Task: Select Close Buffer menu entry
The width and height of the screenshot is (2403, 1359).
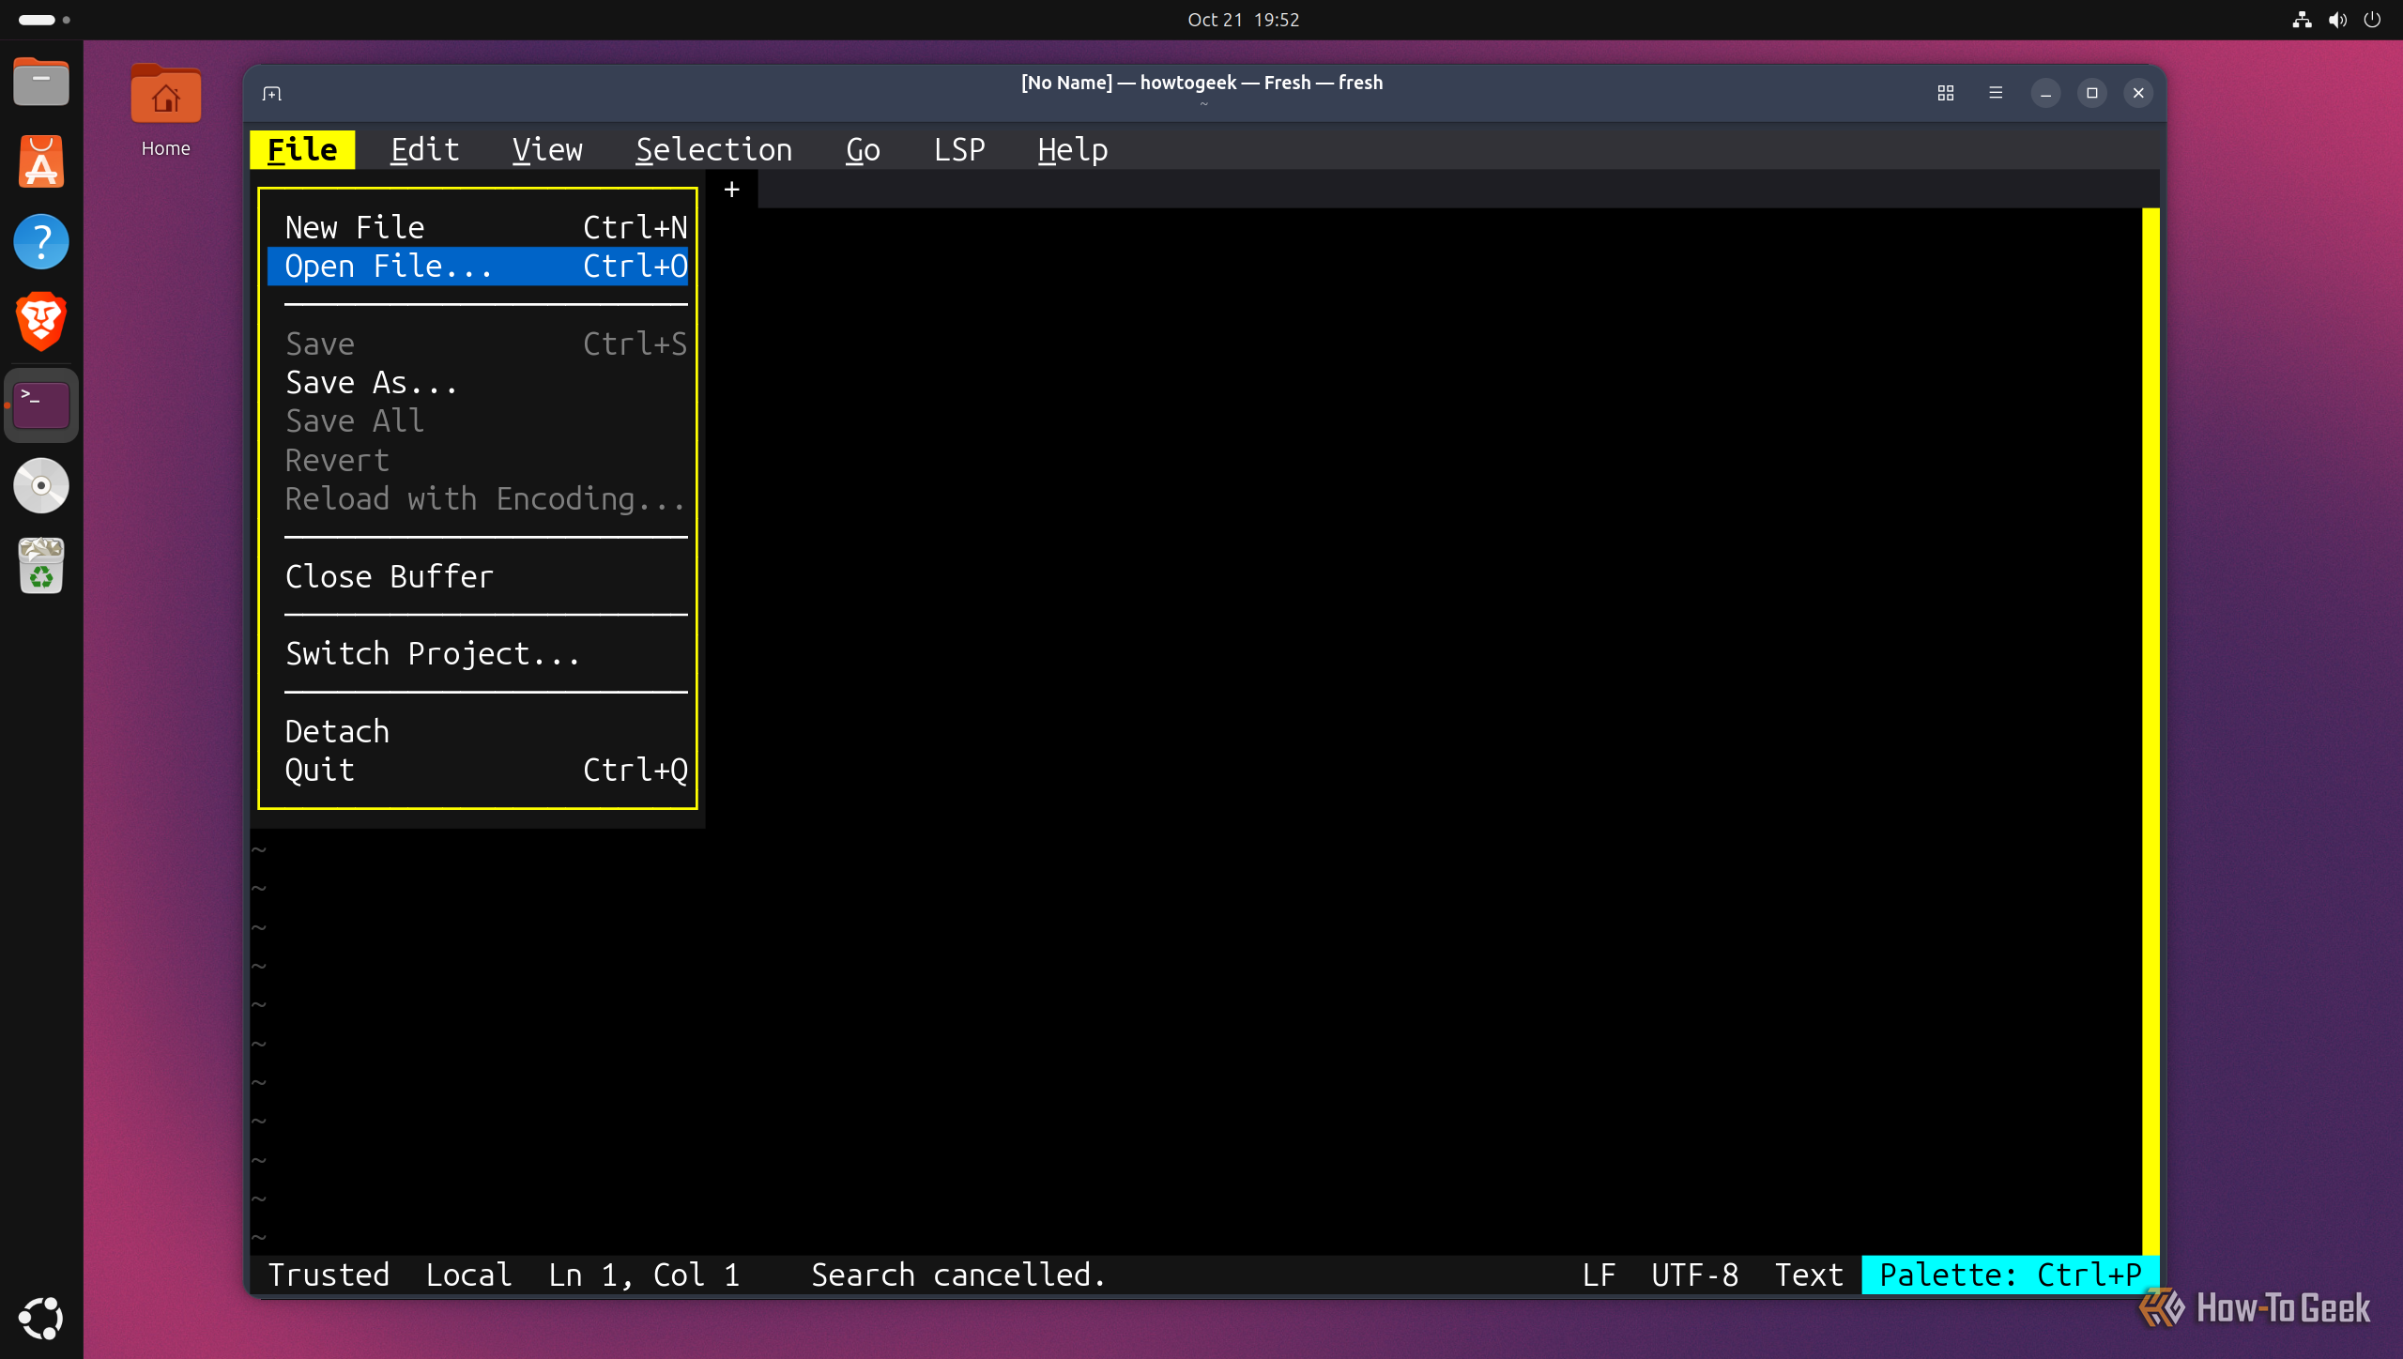Action: (x=478, y=576)
